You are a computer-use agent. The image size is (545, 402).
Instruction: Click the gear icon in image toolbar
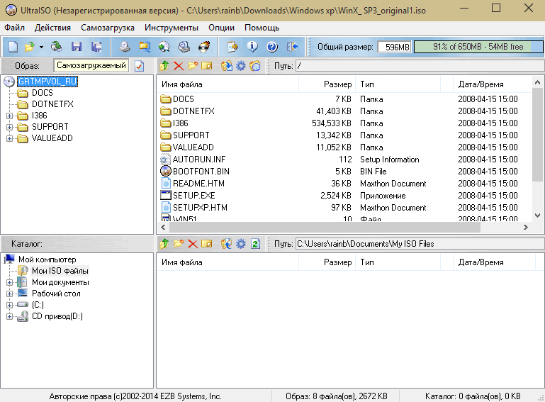pyautogui.click(x=240, y=66)
